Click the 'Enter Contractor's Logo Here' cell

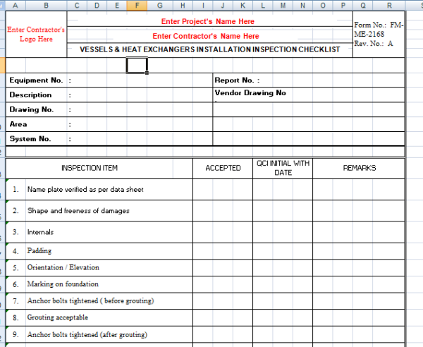(36, 35)
